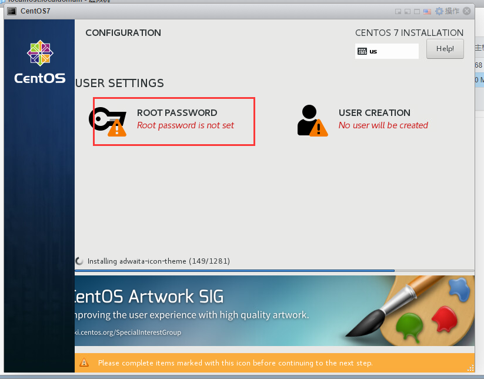Click the warning triangle icon in orange bar
Viewport: 484px width, 379px height.
coord(84,363)
